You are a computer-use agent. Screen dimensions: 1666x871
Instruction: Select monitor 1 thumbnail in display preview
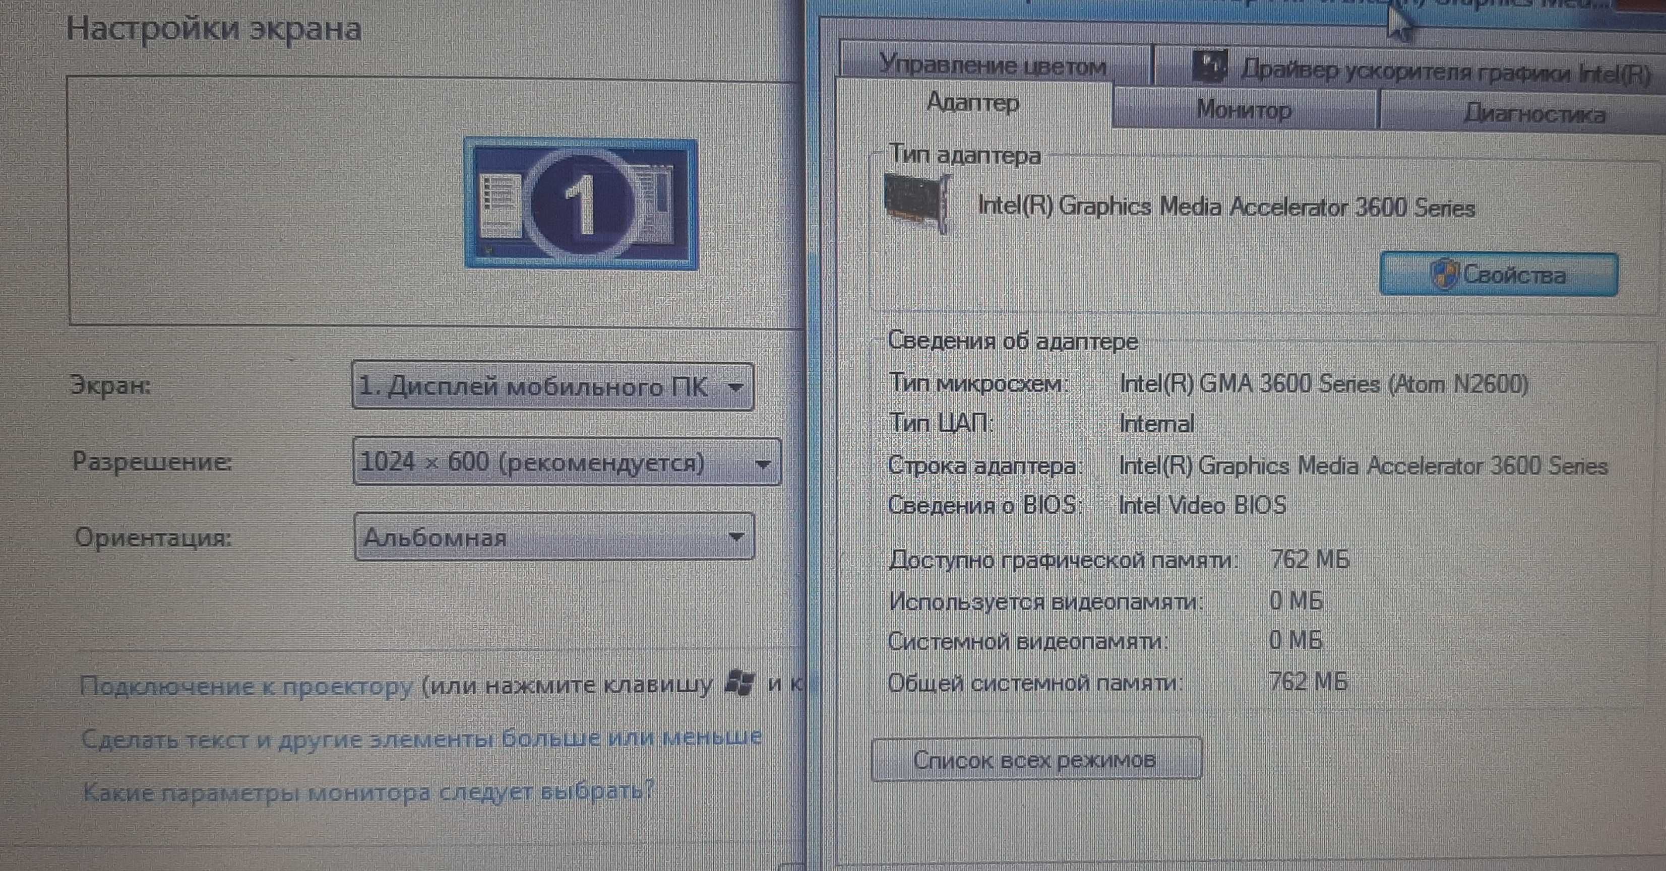(x=581, y=204)
